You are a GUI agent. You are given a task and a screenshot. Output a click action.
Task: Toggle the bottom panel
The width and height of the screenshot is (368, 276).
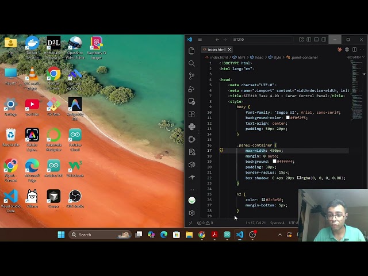[316, 40]
